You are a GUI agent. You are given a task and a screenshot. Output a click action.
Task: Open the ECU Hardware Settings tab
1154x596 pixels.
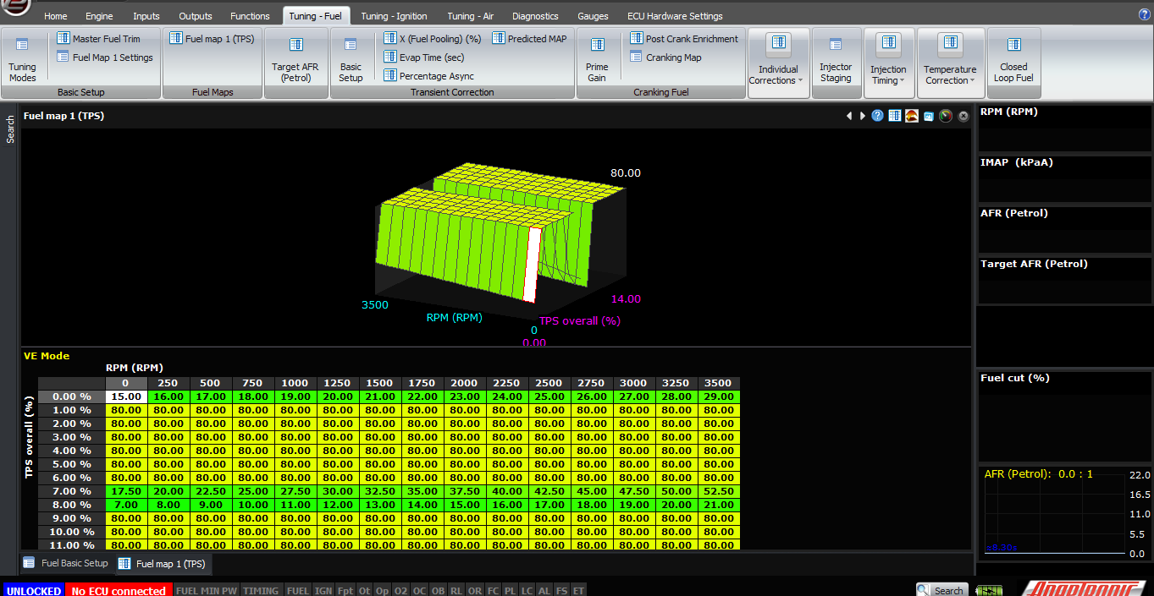pyautogui.click(x=675, y=16)
